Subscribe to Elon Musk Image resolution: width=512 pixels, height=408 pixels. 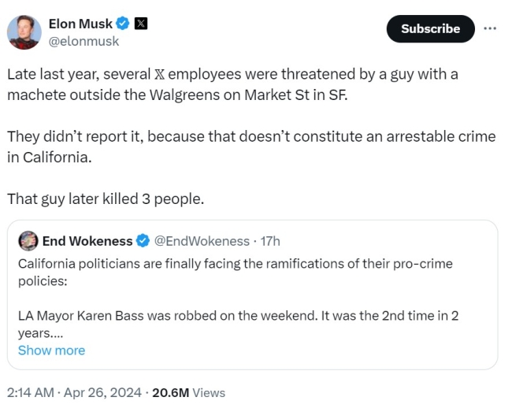[430, 28]
